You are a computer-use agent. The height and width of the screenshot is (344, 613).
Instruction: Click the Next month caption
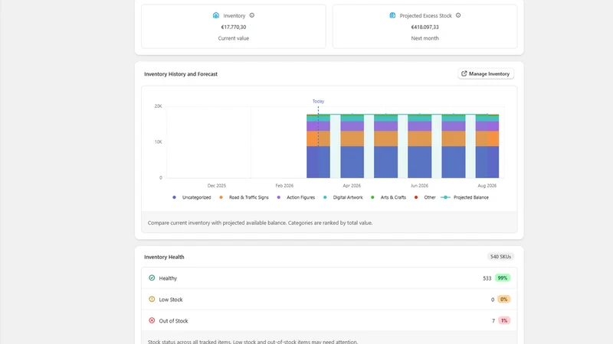click(425, 38)
